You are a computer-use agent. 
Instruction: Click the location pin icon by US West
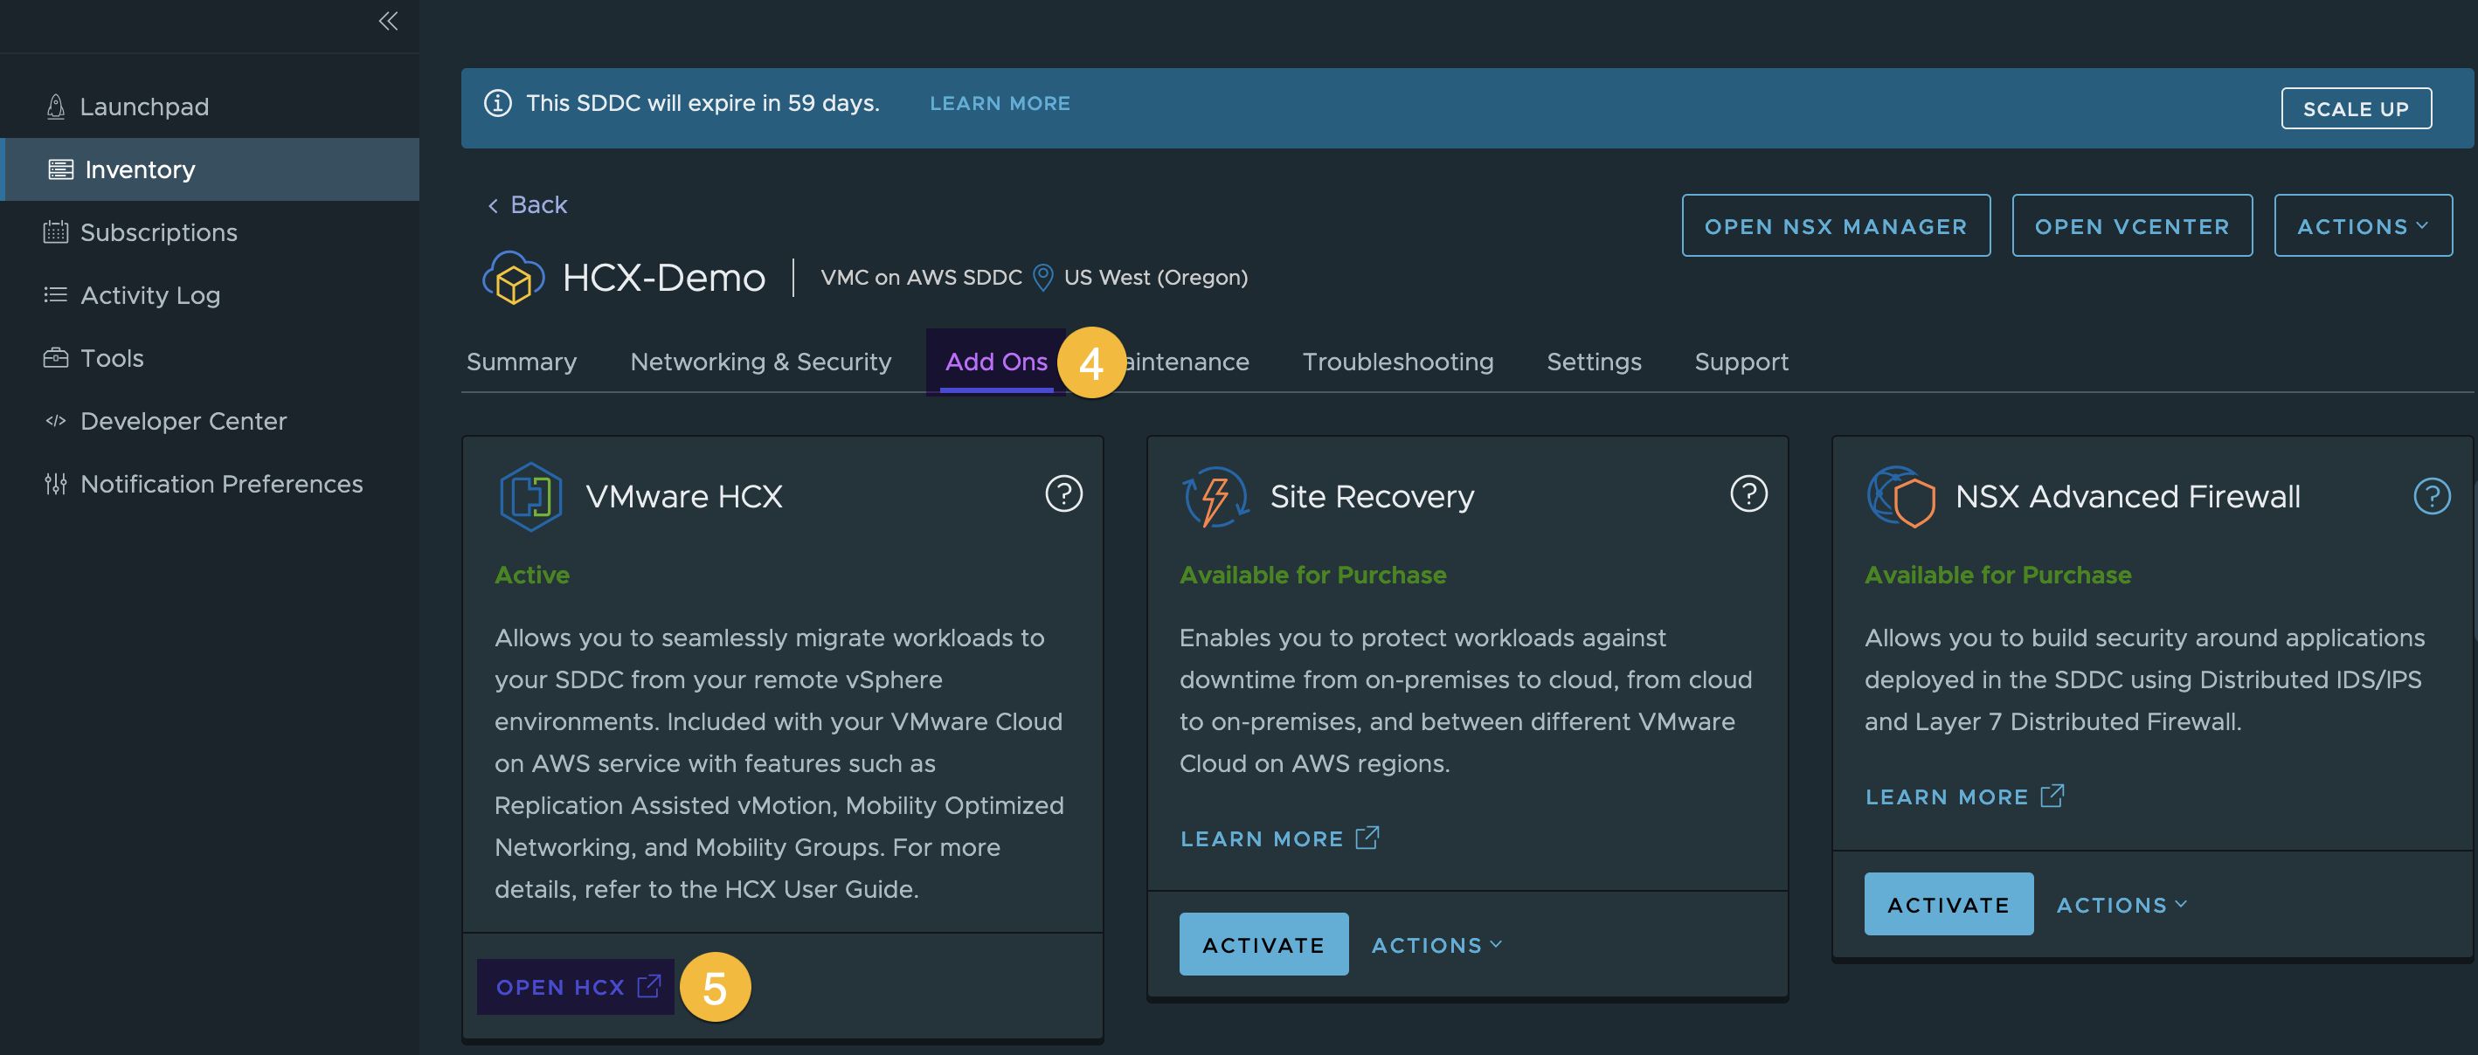tap(1042, 277)
